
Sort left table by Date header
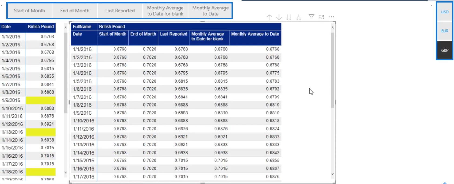pos(6,26)
